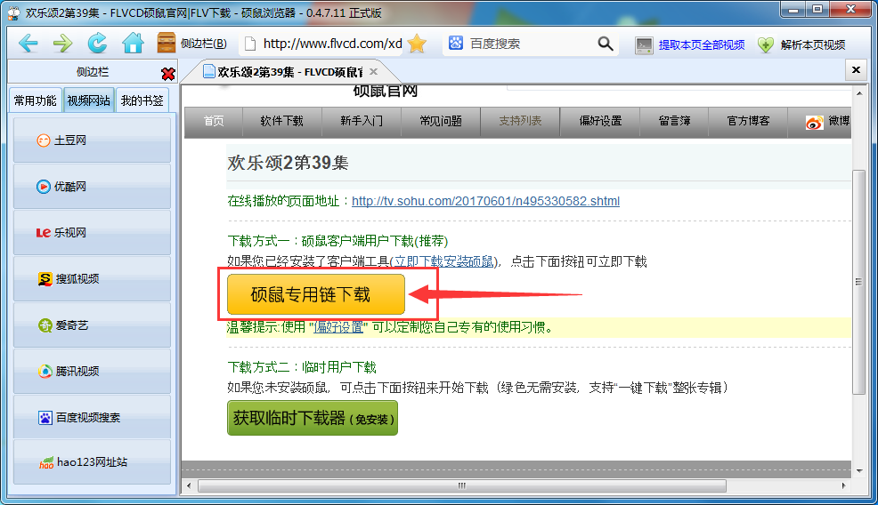Image resolution: width=878 pixels, height=505 pixels.
Task: Close the sidebar with the red X
Action: pos(167,73)
